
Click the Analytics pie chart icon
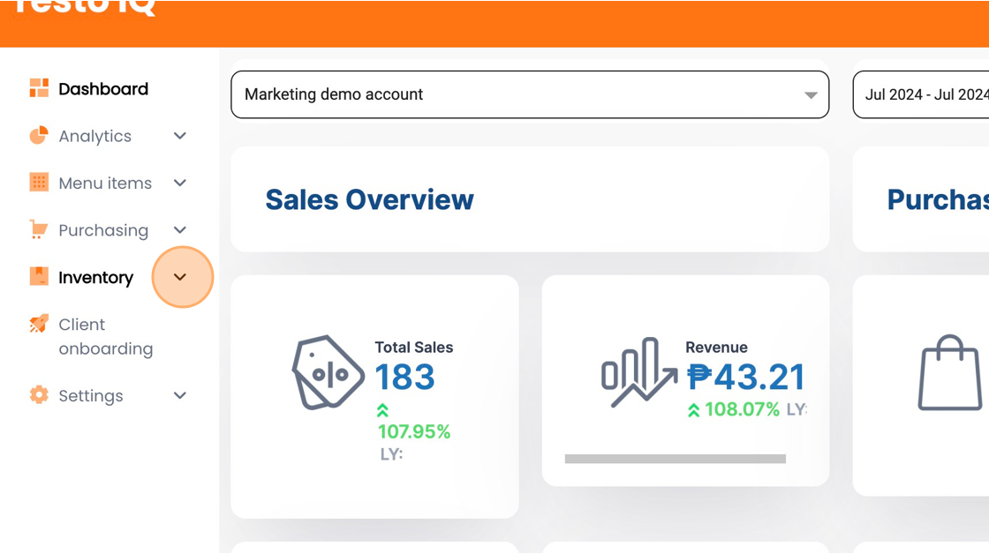39,136
